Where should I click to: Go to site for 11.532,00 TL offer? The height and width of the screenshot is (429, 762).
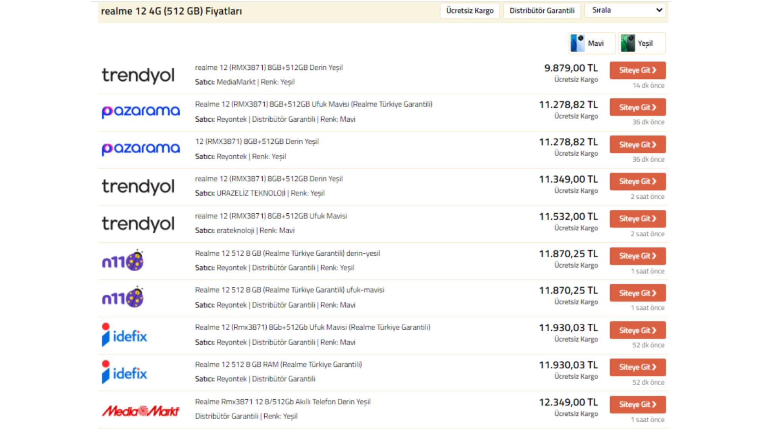tap(637, 219)
